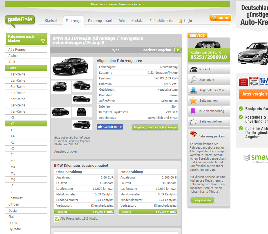Open the Fahrzeuge tab

coord(74,21)
